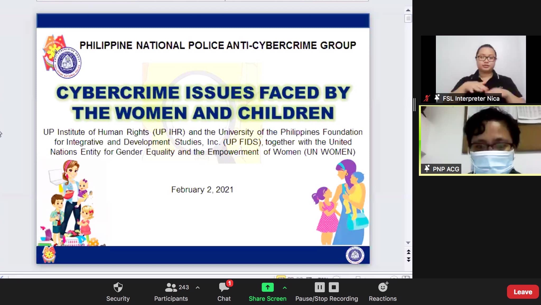Pause the meeting recording
541x305 pixels.
coord(319,287)
